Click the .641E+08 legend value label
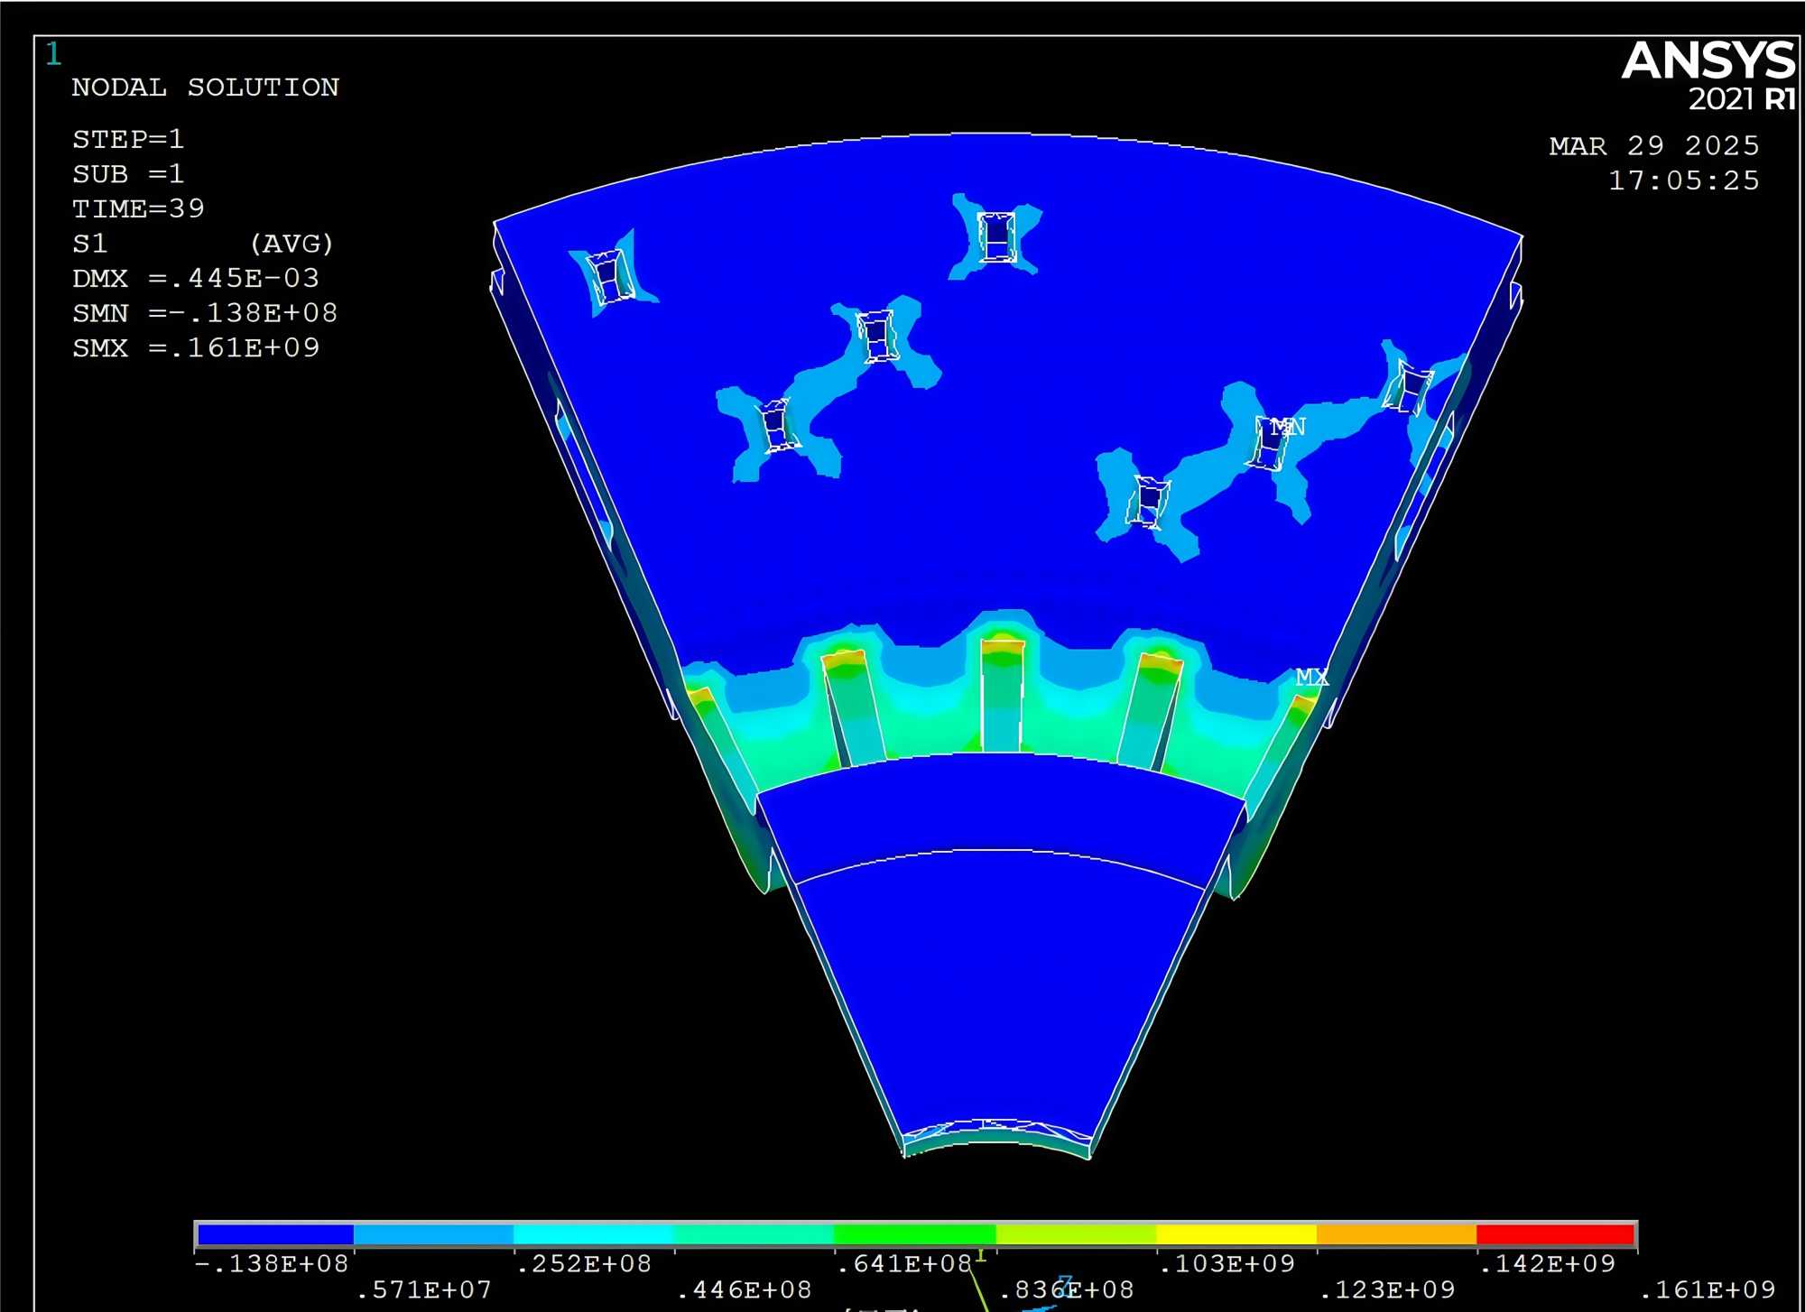 pyautogui.click(x=903, y=1263)
